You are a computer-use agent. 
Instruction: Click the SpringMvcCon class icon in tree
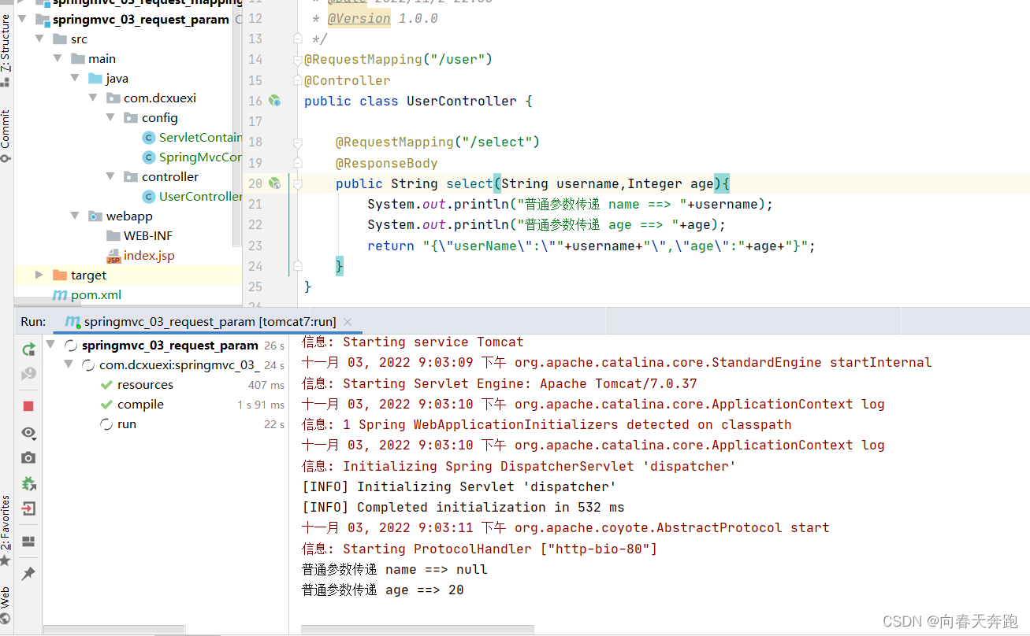148,157
